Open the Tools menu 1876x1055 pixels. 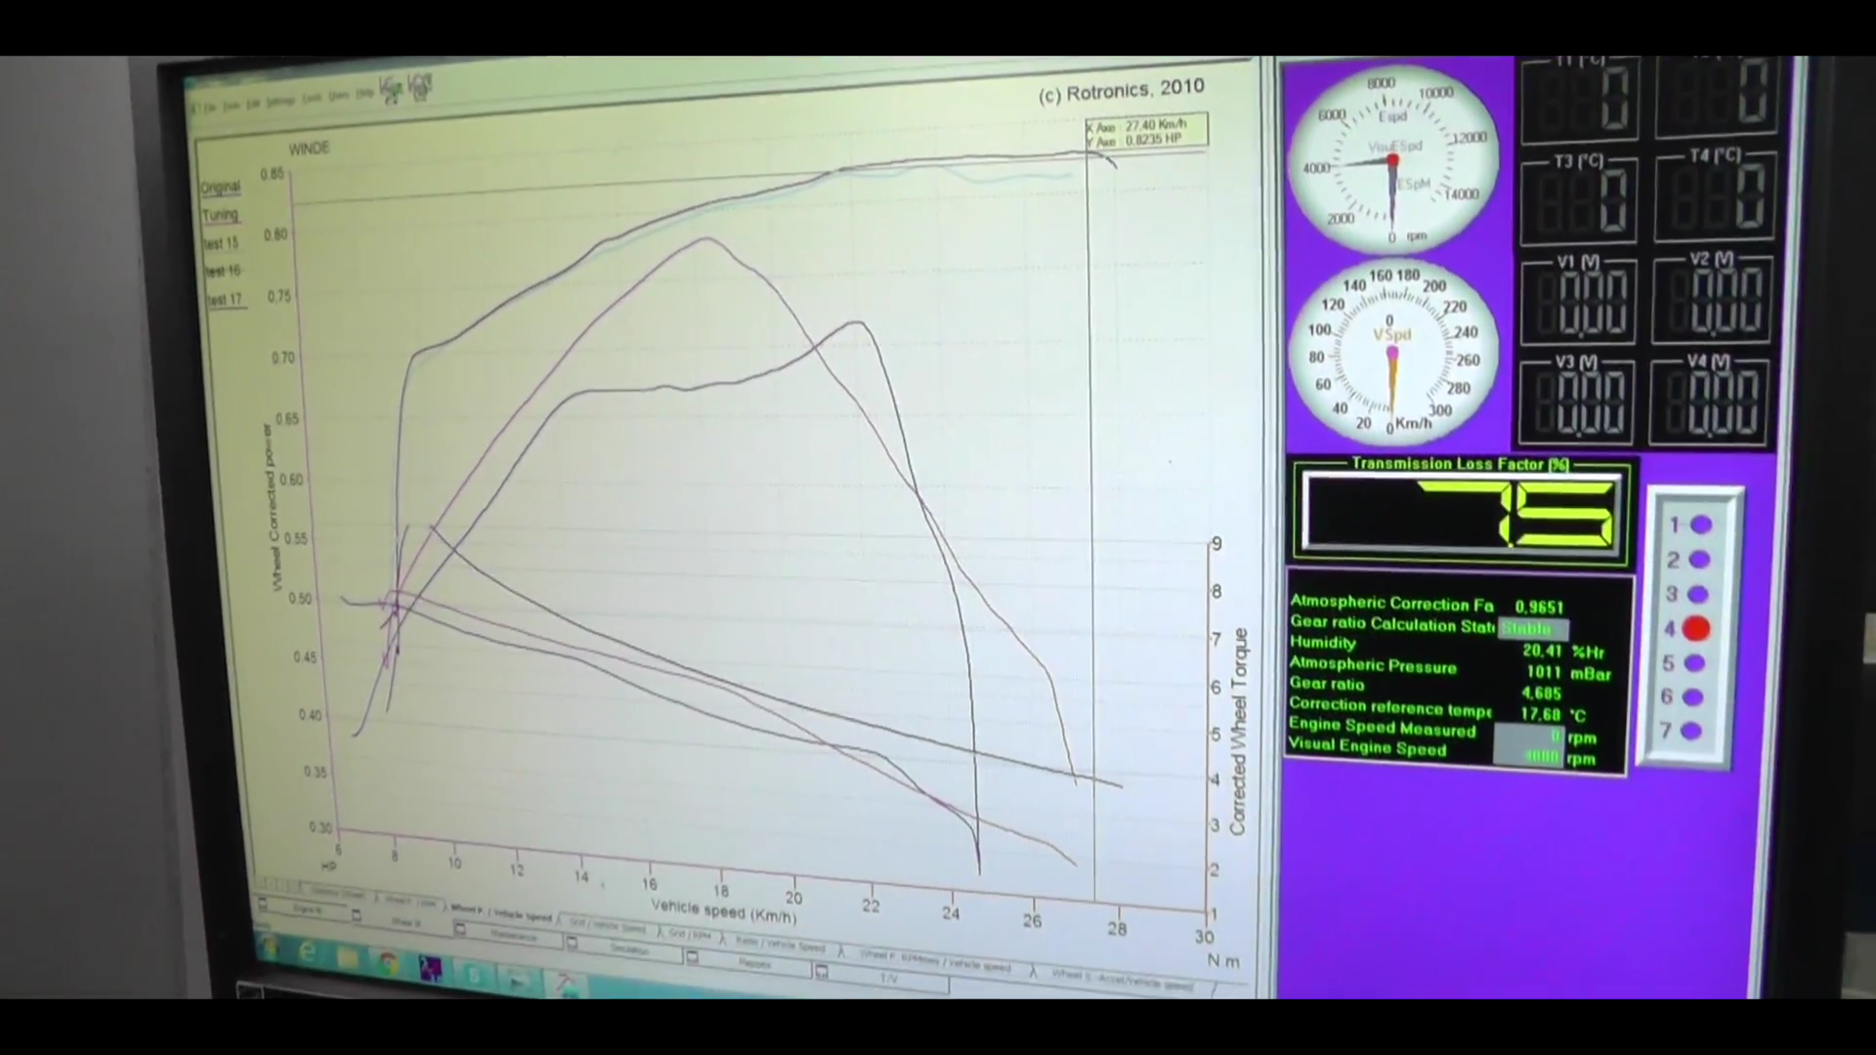312,97
